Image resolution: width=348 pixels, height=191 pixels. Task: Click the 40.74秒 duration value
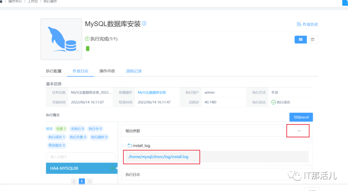click(210, 102)
